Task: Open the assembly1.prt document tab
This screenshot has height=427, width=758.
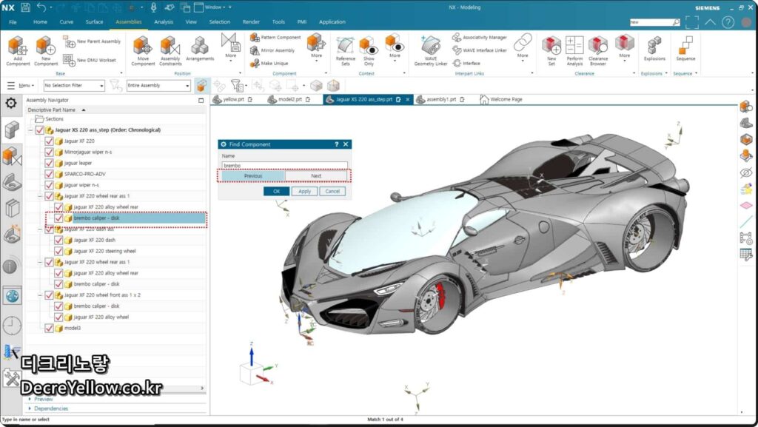Action: [441, 99]
